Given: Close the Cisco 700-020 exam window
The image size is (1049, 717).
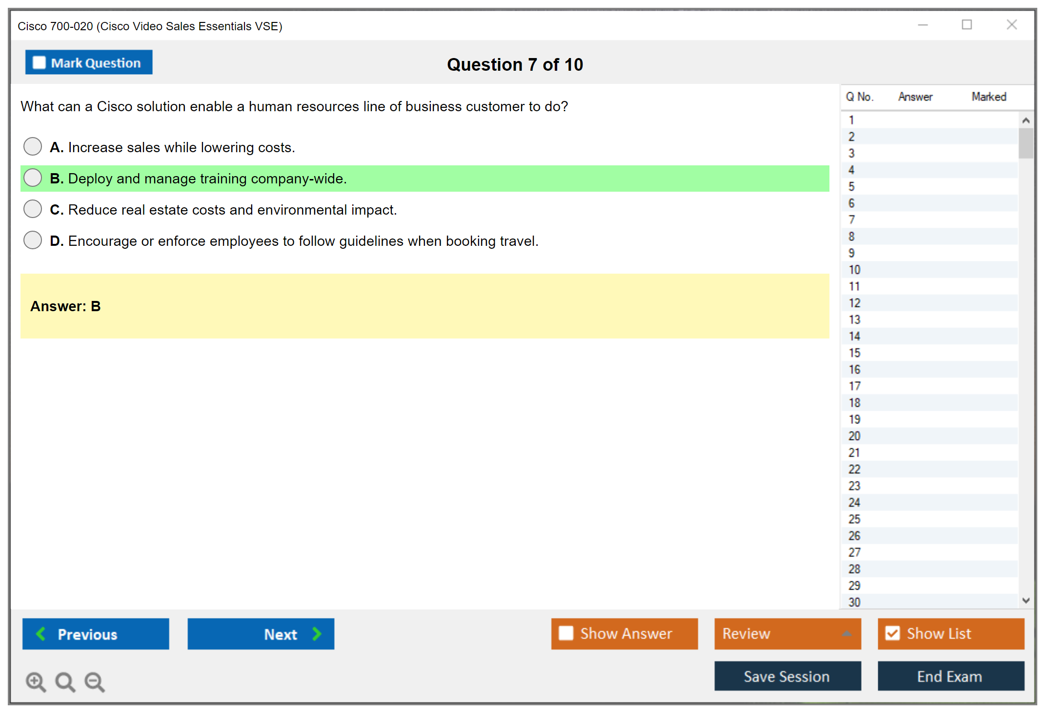Looking at the screenshot, I should pyautogui.click(x=1011, y=25).
